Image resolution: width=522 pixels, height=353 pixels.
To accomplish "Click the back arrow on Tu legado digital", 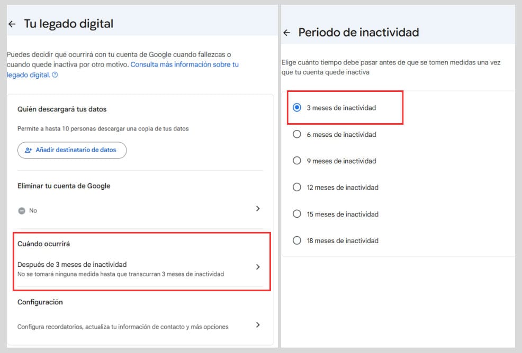I will [x=12, y=23].
